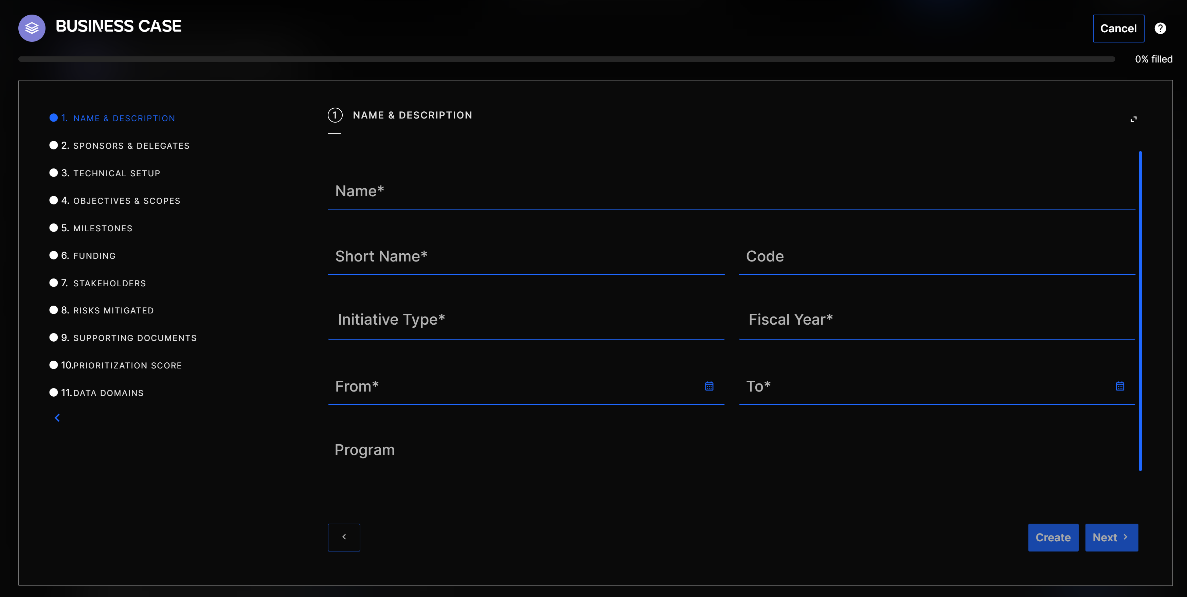
Task: Open the Initiative Type dropdown
Action: [525, 320]
